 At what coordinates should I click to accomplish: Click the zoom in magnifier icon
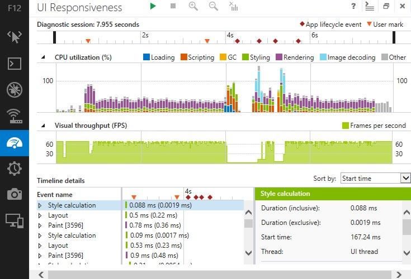tap(193, 6)
